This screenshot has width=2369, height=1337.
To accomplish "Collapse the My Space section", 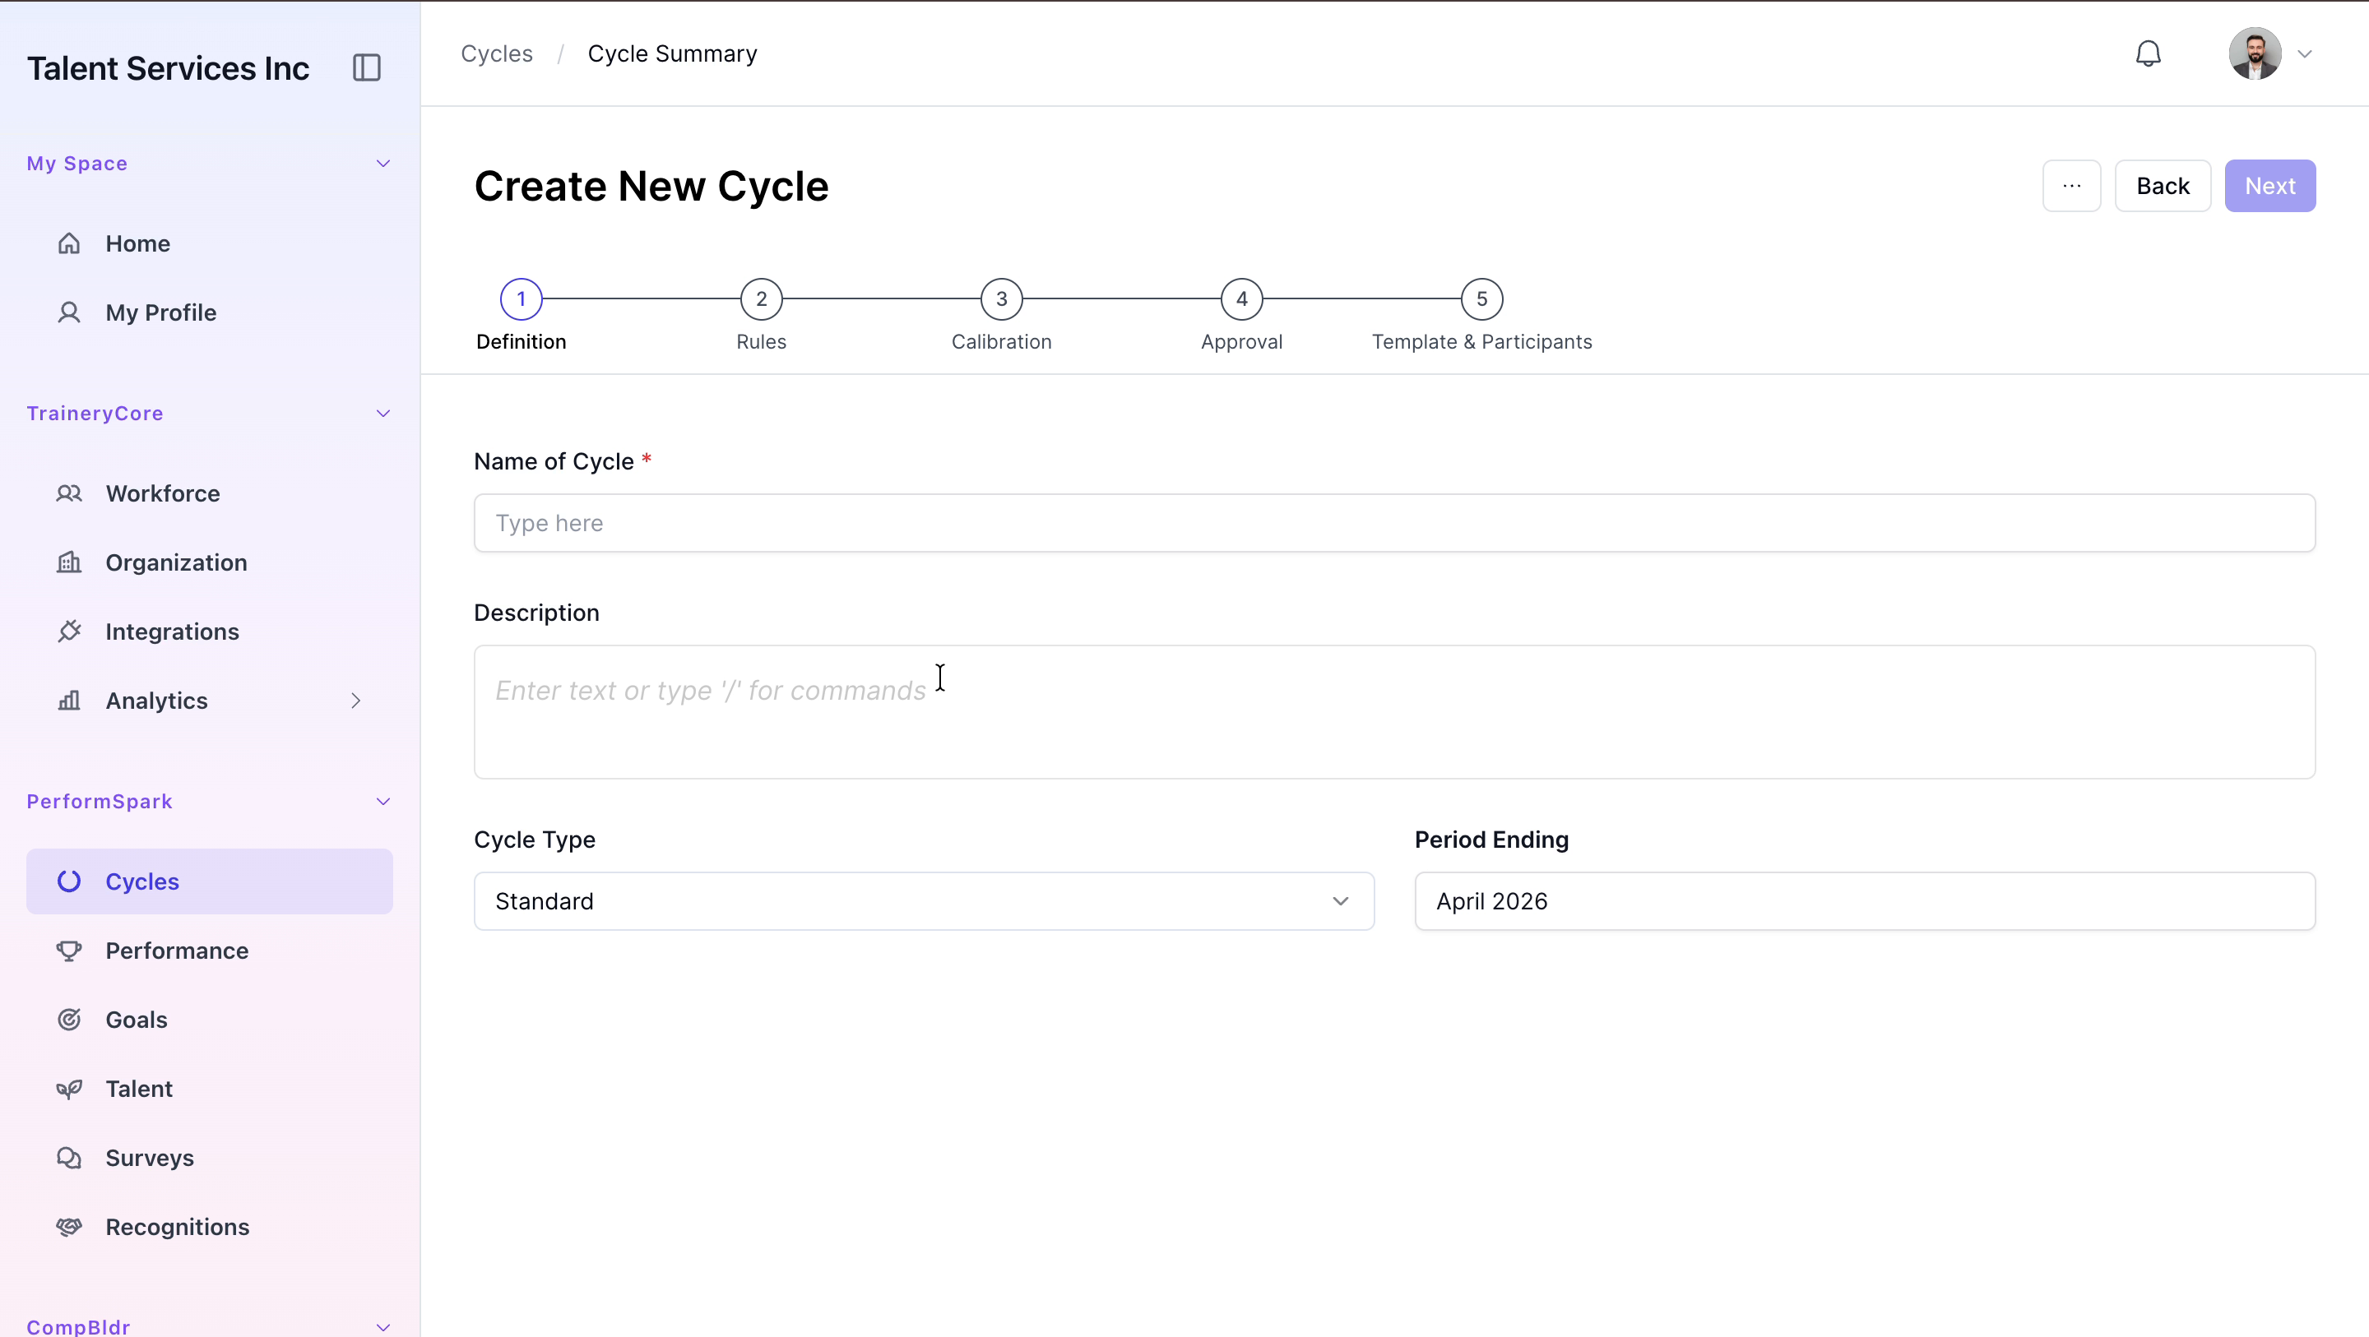I will tap(383, 164).
